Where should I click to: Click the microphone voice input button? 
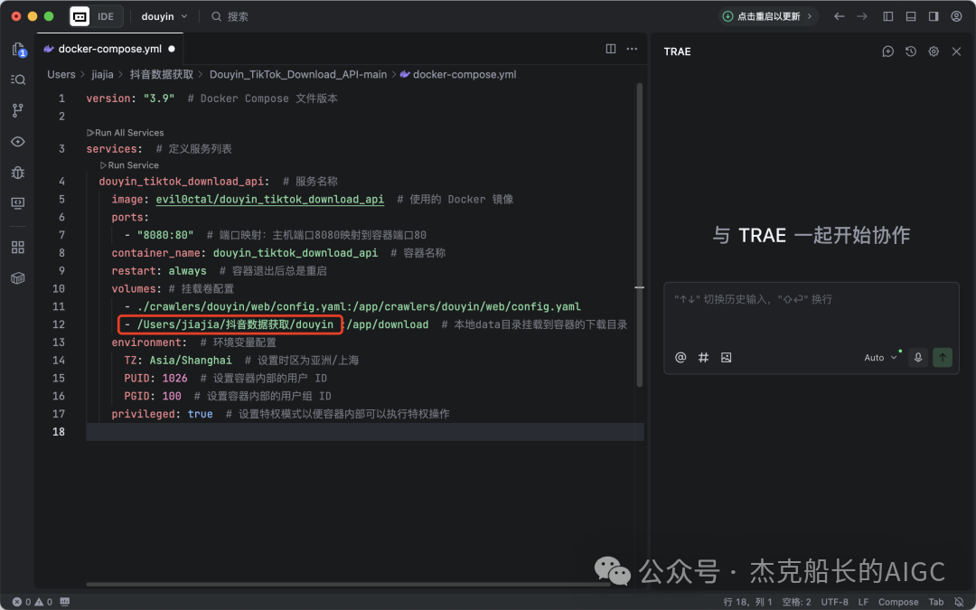(918, 357)
